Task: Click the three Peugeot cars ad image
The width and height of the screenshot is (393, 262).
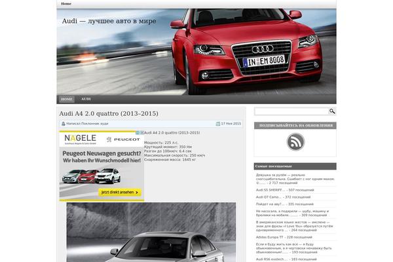Action: pos(92,176)
